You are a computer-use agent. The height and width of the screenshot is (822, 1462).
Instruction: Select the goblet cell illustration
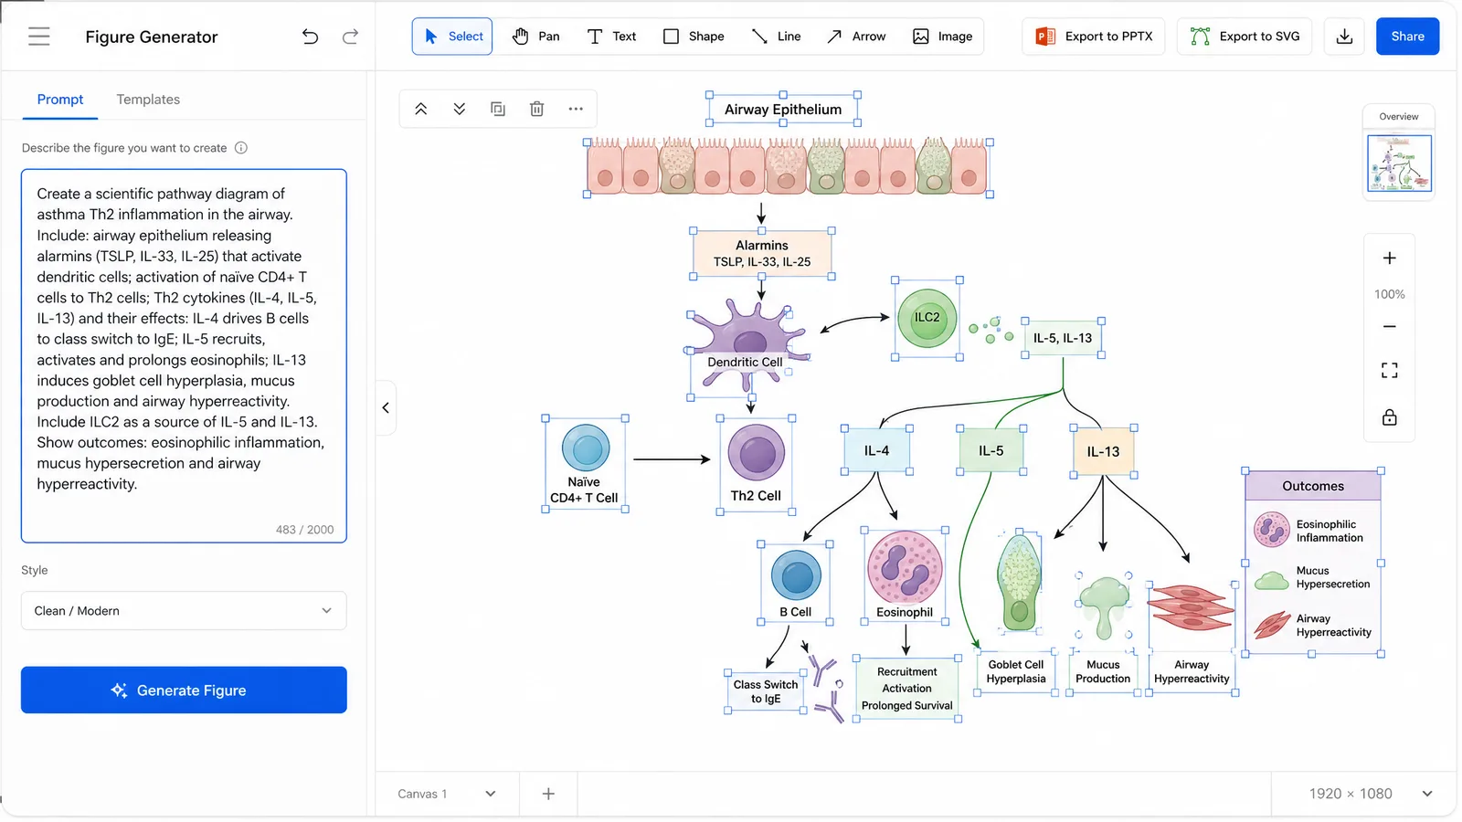pyautogui.click(x=1019, y=584)
